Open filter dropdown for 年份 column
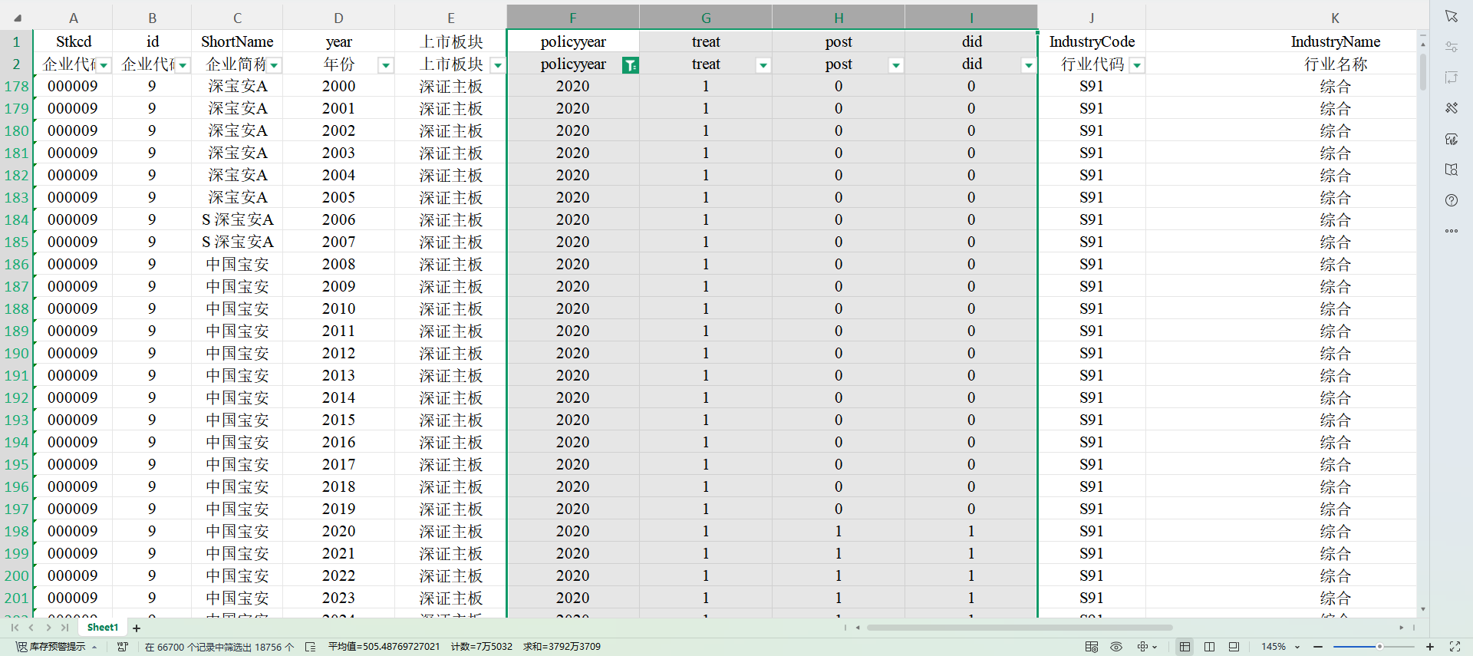1473x656 pixels. 386,65
